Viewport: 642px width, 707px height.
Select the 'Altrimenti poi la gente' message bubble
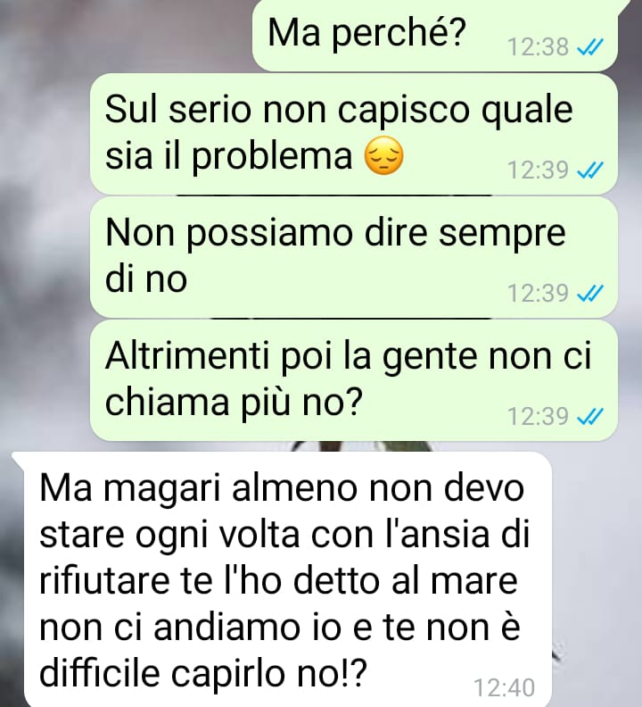coord(354,380)
